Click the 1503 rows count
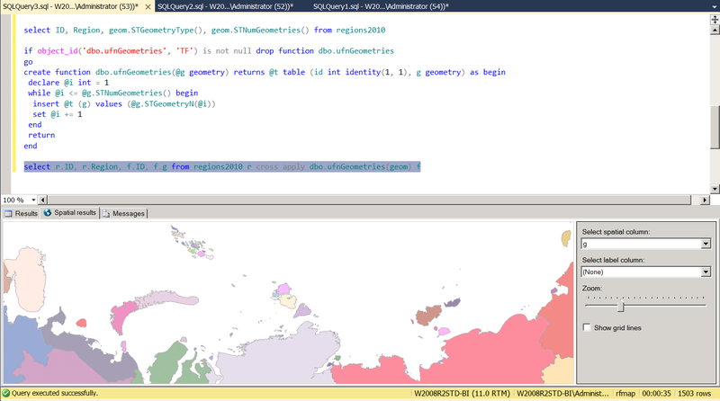 694,394
